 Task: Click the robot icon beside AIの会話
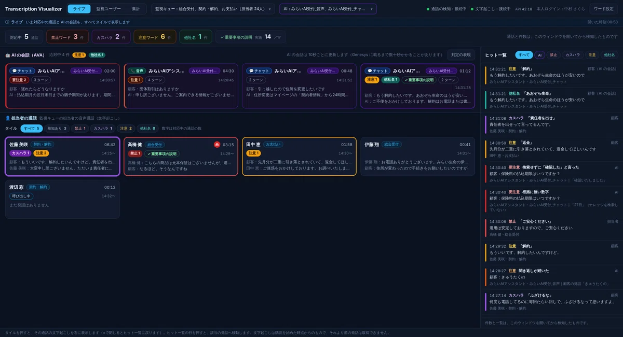(8, 55)
